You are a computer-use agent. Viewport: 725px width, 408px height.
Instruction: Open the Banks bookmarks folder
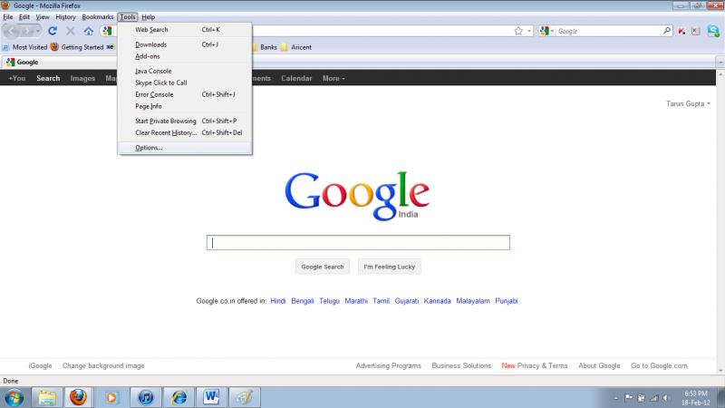coord(266,47)
